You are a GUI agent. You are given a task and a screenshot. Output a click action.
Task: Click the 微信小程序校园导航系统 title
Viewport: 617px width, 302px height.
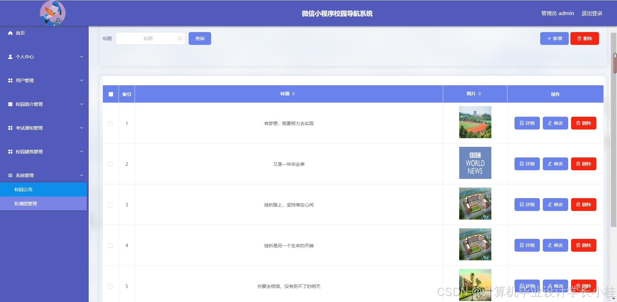point(337,13)
